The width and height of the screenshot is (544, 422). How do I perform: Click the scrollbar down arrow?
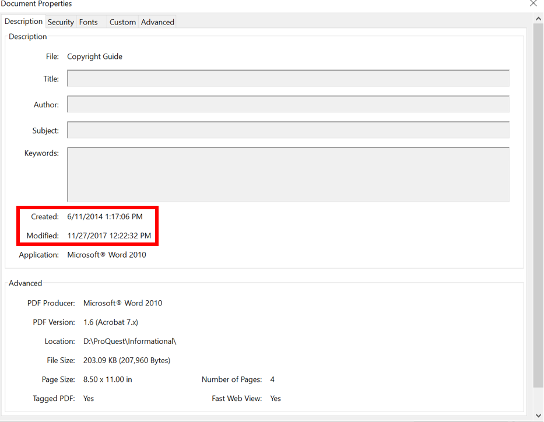[539, 415]
